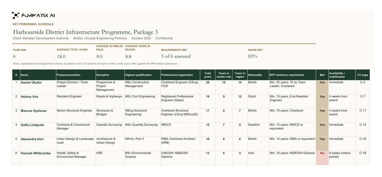The width and height of the screenshot is (382, 177).
Task: Select the name 'Alexandra Kerr'
Action: pos(32,139)
